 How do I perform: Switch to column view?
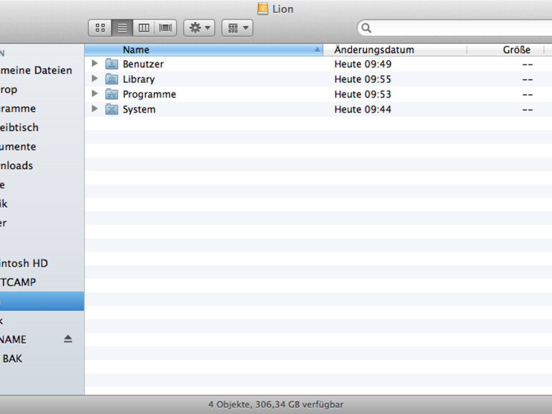(x=143, y=28)
